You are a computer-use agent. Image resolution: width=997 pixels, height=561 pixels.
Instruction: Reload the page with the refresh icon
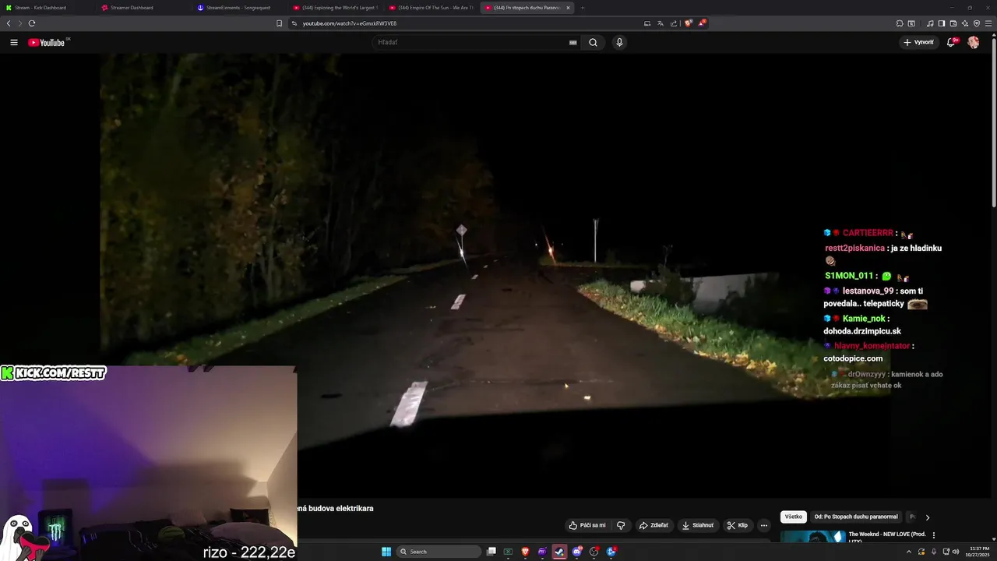click(x=32, y=23)
